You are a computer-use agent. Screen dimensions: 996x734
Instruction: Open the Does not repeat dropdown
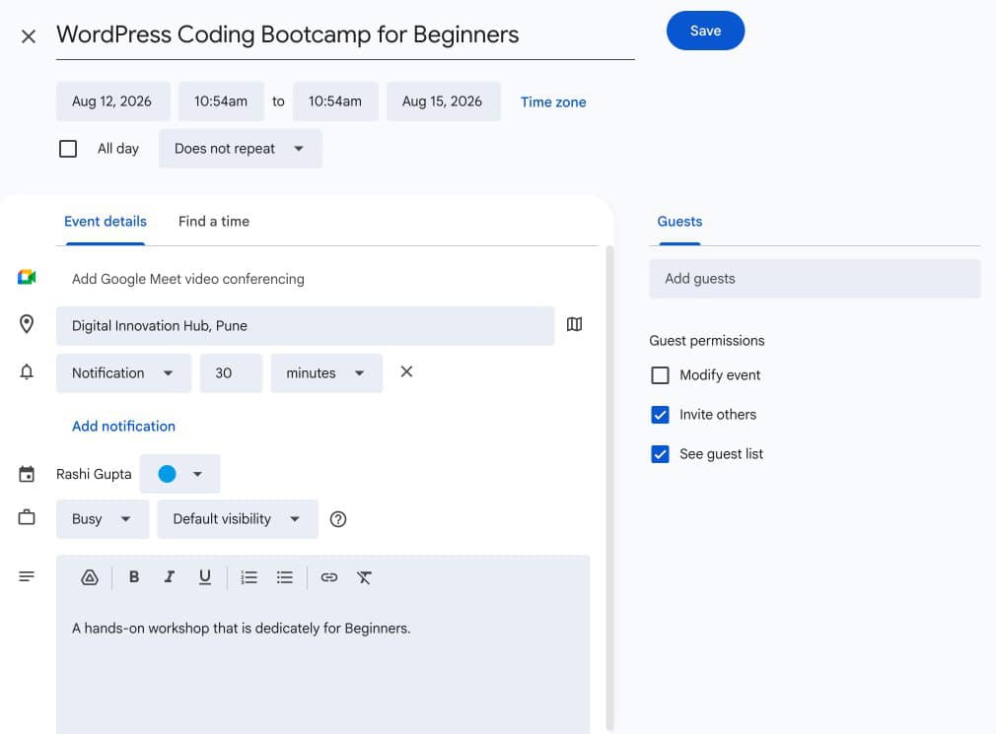point(240,149)
